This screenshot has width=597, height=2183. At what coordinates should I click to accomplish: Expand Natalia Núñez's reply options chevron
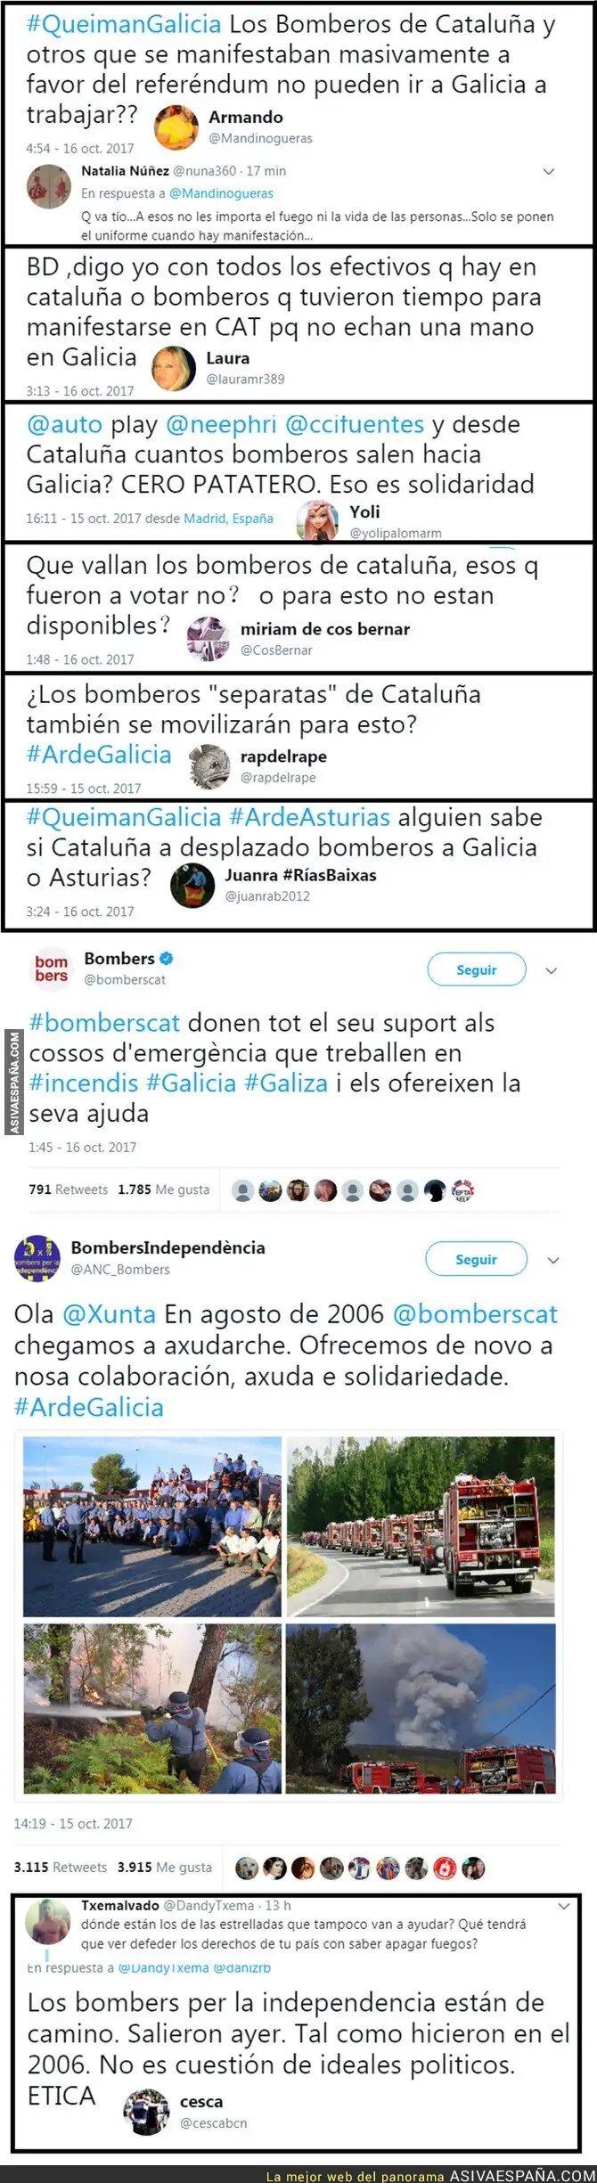point(549,171)
